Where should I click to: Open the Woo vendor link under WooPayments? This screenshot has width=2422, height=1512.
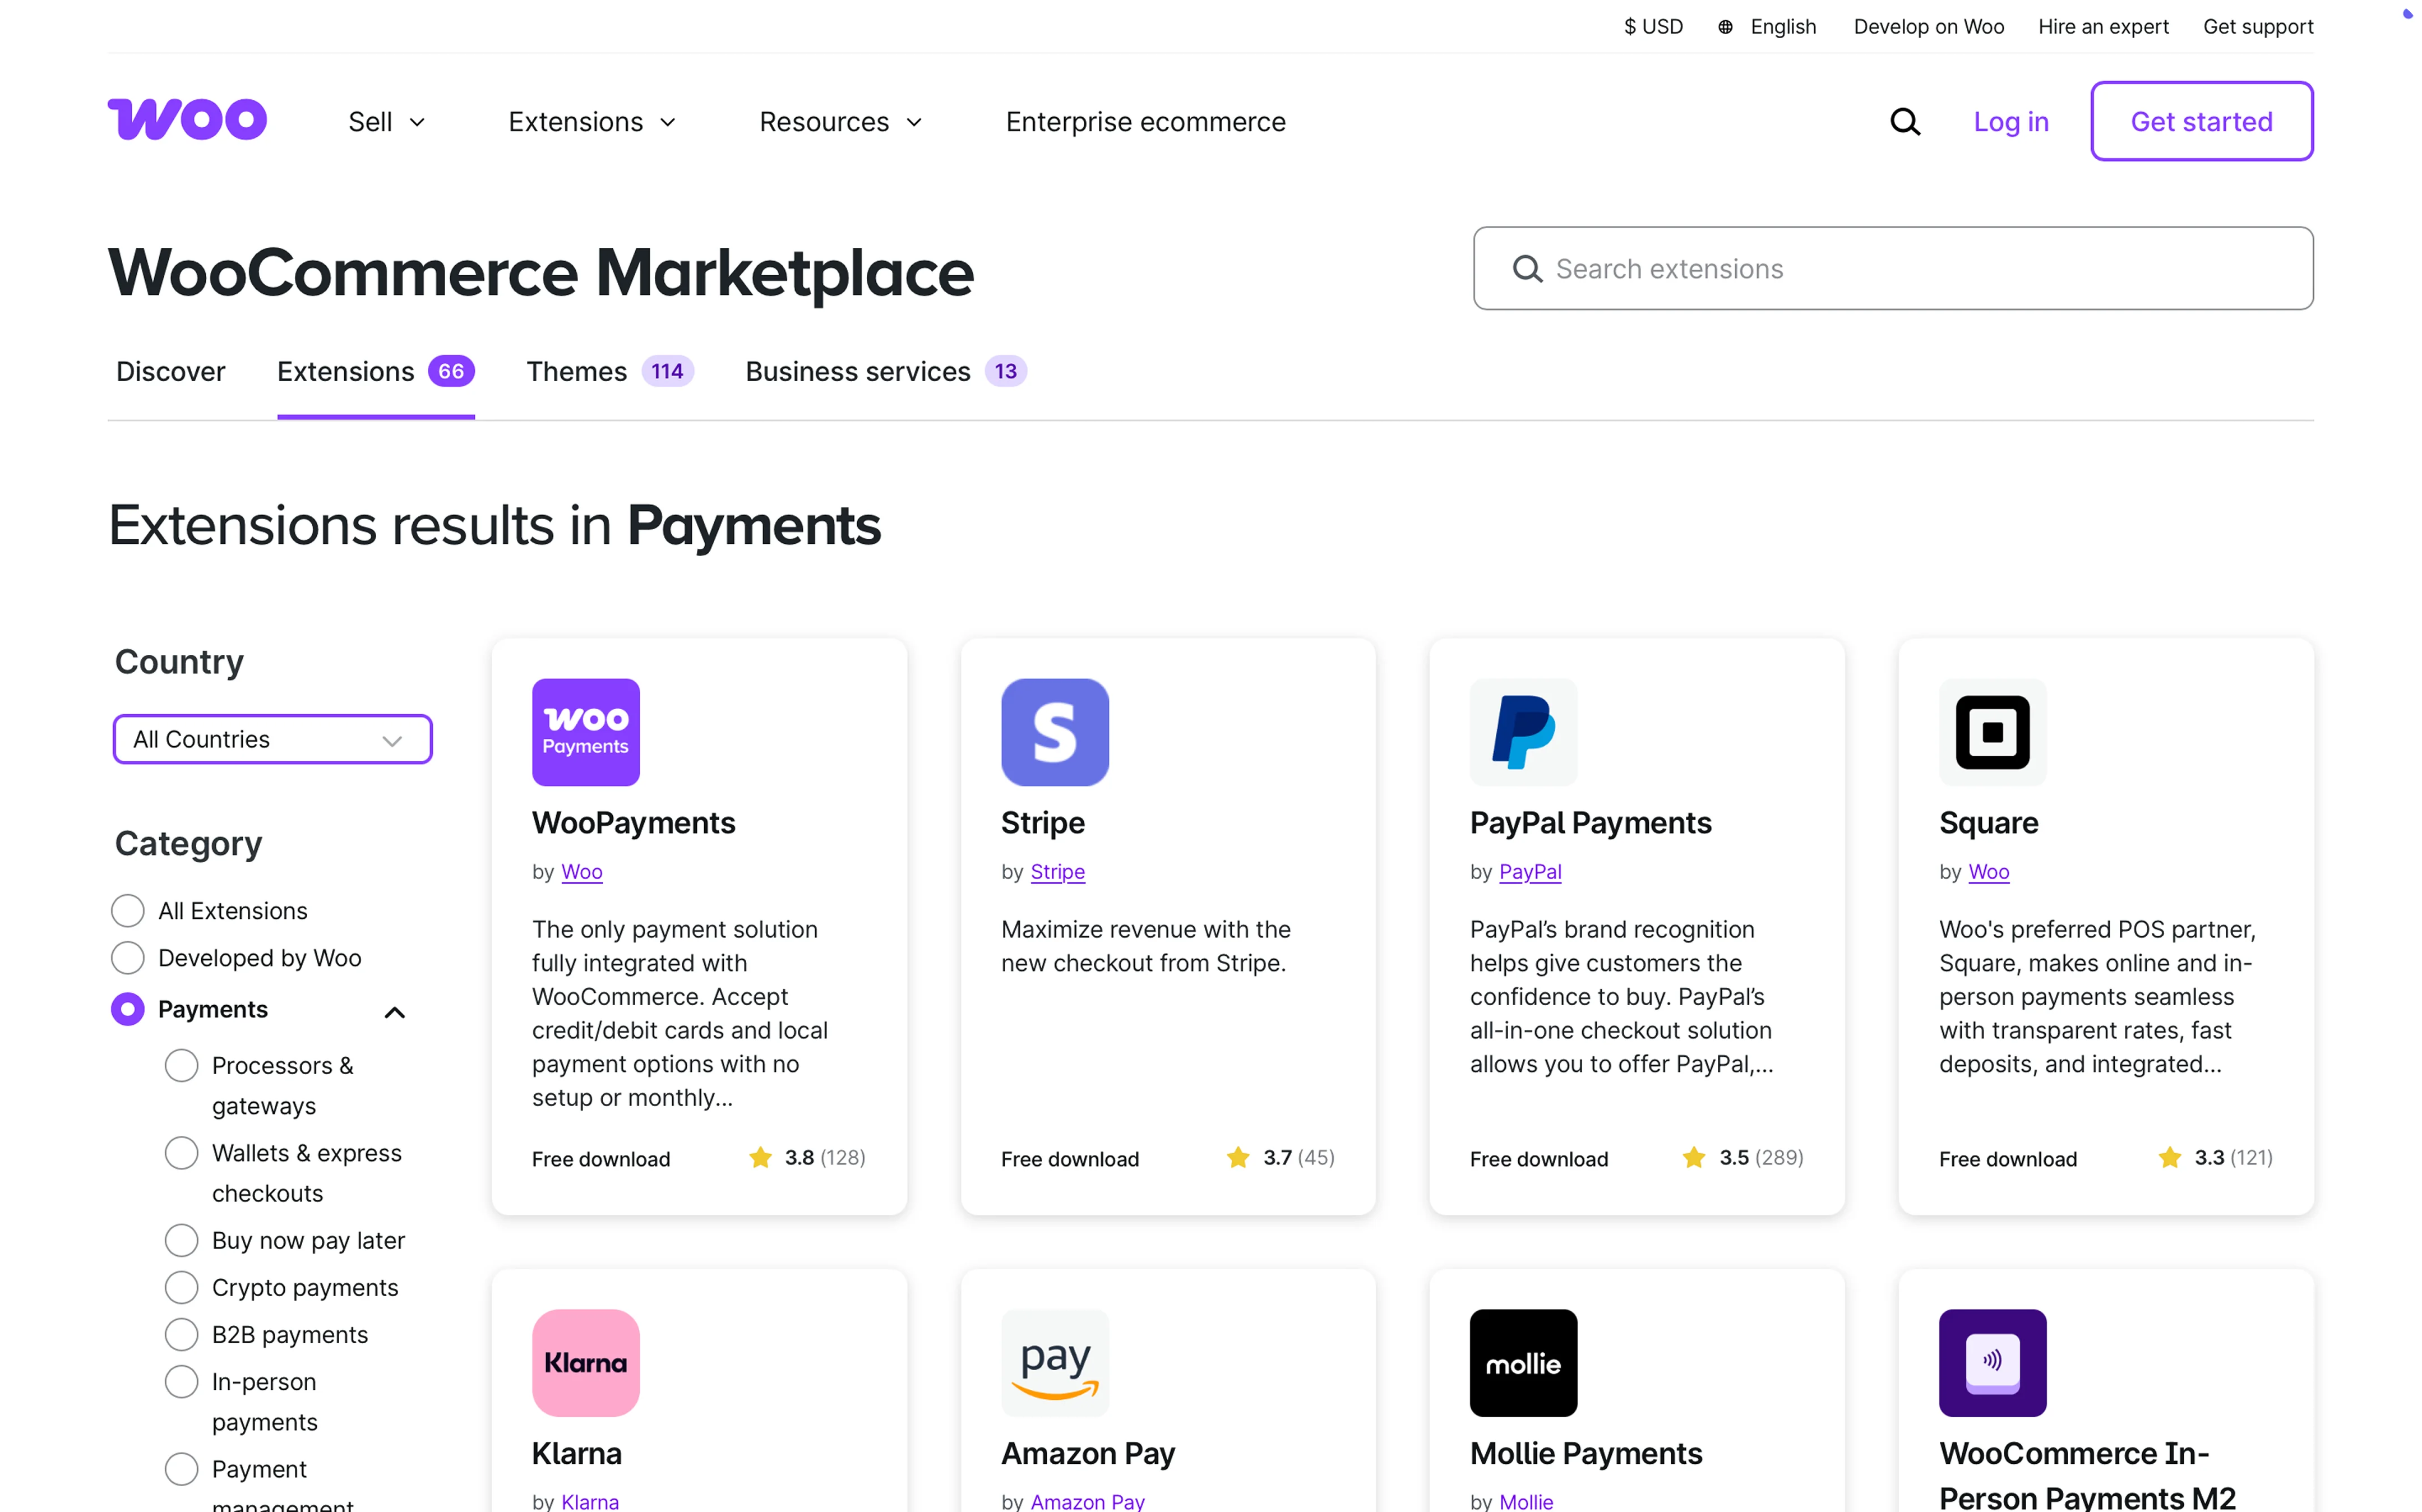tap(581, 872)
